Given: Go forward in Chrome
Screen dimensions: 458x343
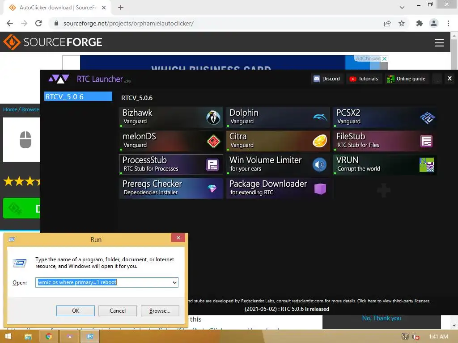Looking at the screenshot, I should pyautogui.click(x=24, y=23).
